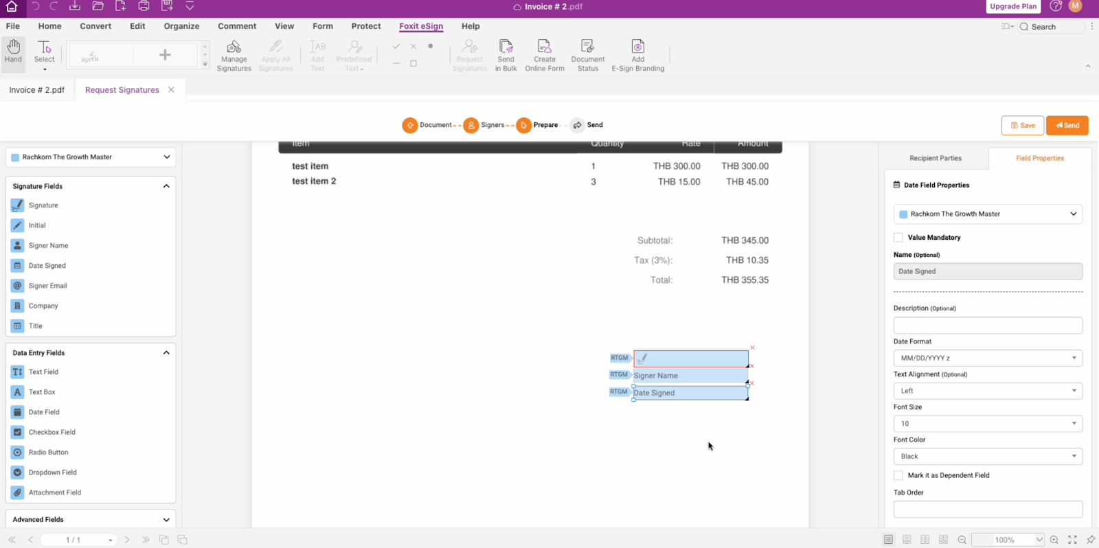
Task: Click the Open folder icon
Action: pos(98,6)
